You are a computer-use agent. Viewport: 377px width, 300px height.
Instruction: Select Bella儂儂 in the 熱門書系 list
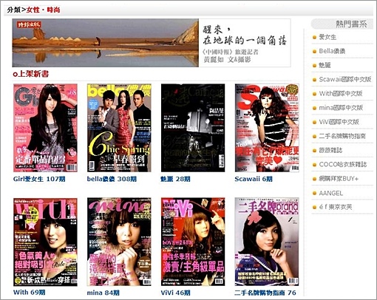pyautogui.click(x=332, y=51)
